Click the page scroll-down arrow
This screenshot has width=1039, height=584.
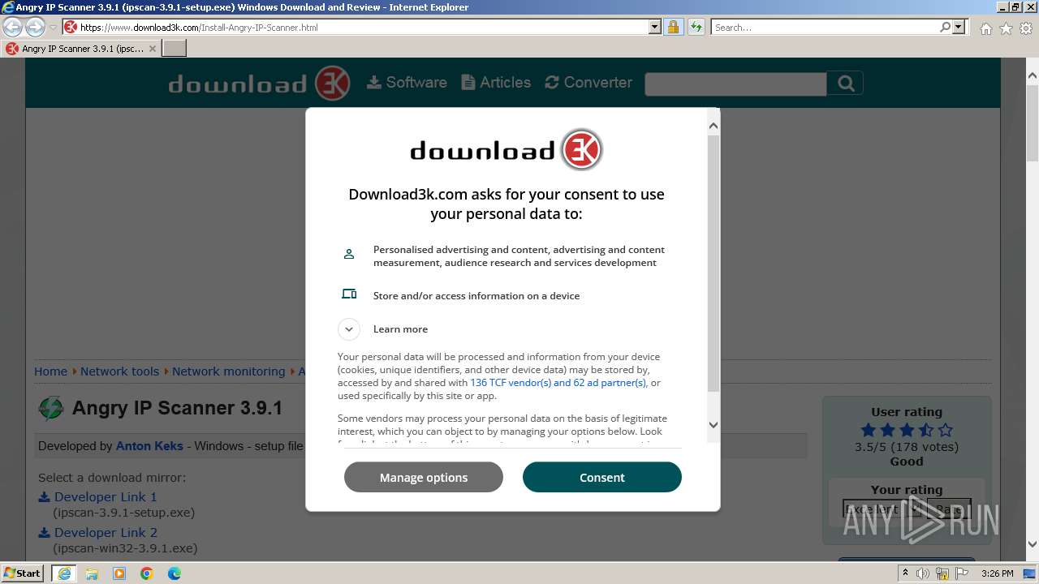[1033, 544]
